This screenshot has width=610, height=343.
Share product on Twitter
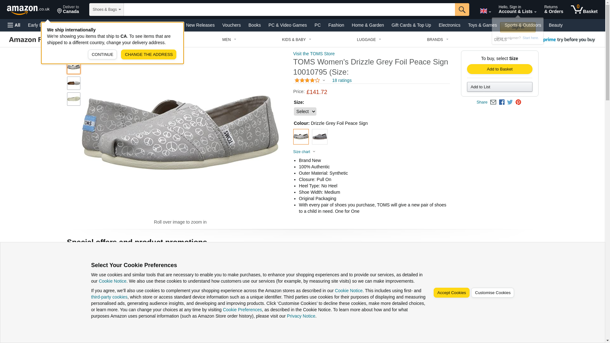coord(510,102)
